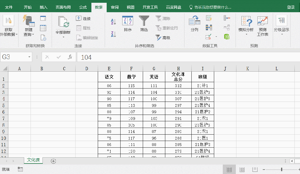Click the formula bar showing 104
Image resolution: width=300 pixels, height=174 pixels.
188,57
